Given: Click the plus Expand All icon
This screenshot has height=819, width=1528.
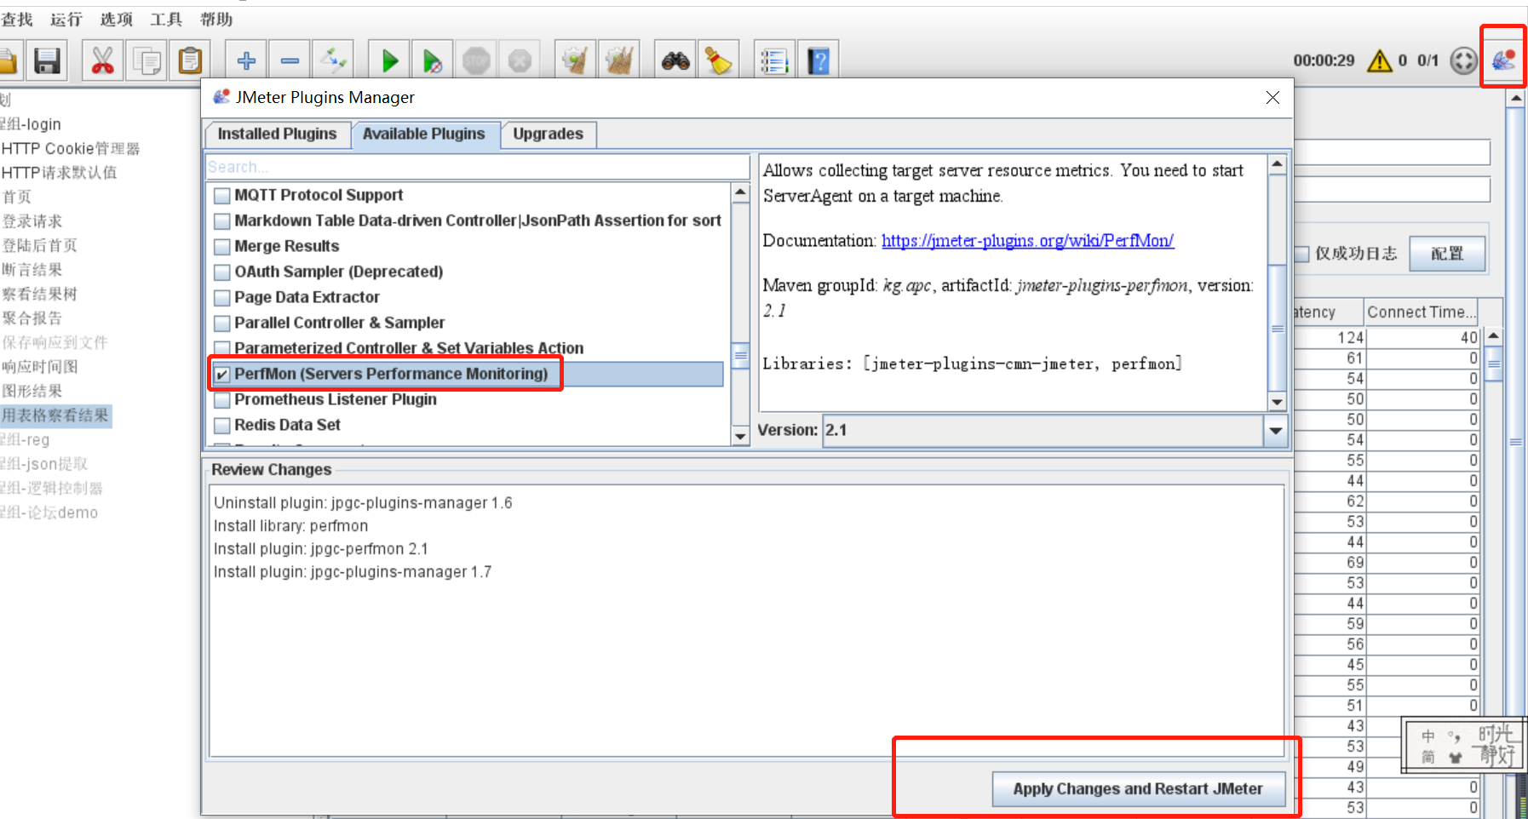Looking at the screenshot, I should pyautogui.click(x=246, y=60).
